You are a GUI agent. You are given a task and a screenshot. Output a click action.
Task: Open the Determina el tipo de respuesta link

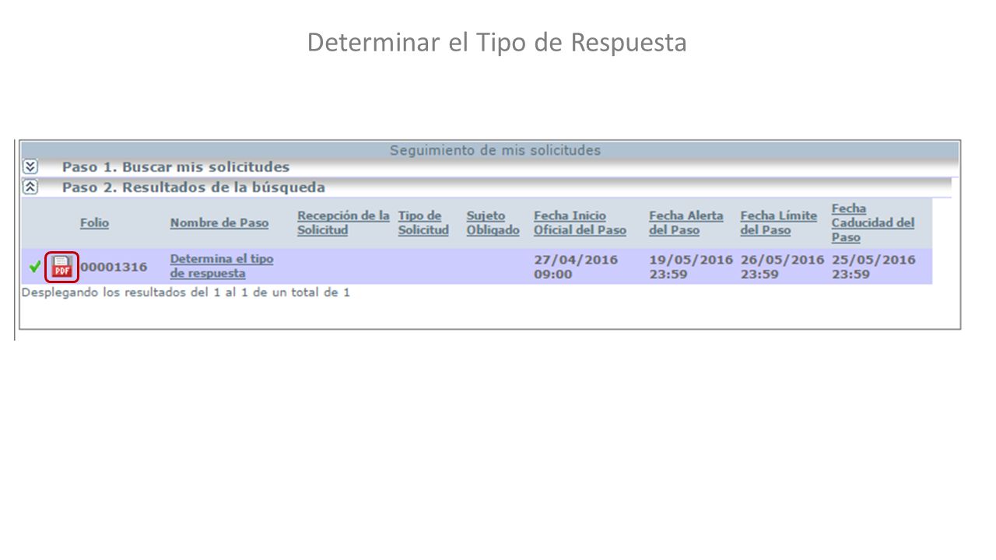[x=222, y=266]
